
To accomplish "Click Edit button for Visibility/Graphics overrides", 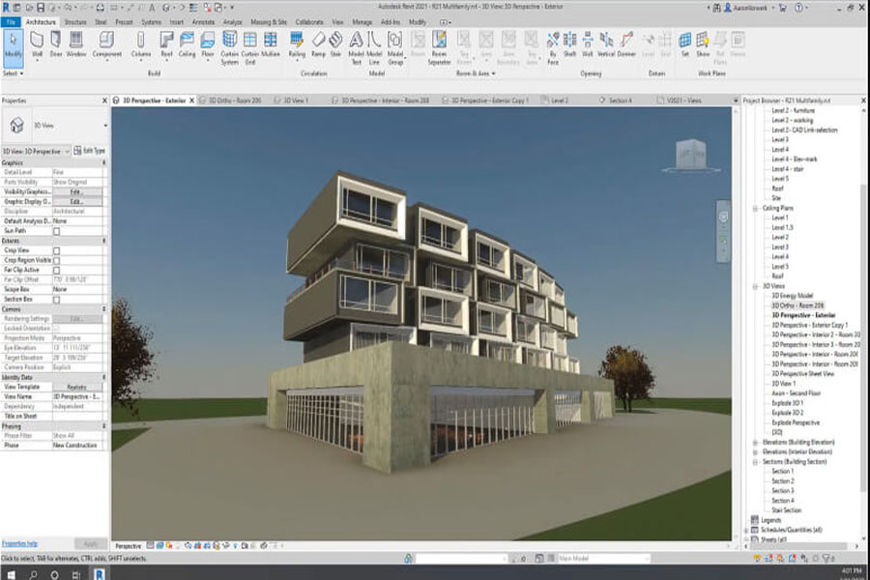I will [x=76, y=192].
